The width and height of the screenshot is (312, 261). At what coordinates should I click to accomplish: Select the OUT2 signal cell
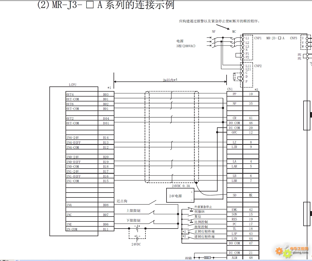(82, 118)
